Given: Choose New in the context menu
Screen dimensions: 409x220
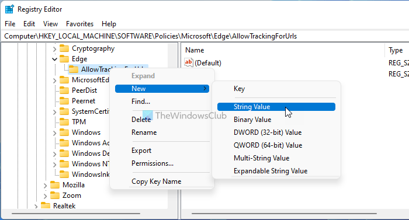Looking at the screenshot, I should (162, 89).
